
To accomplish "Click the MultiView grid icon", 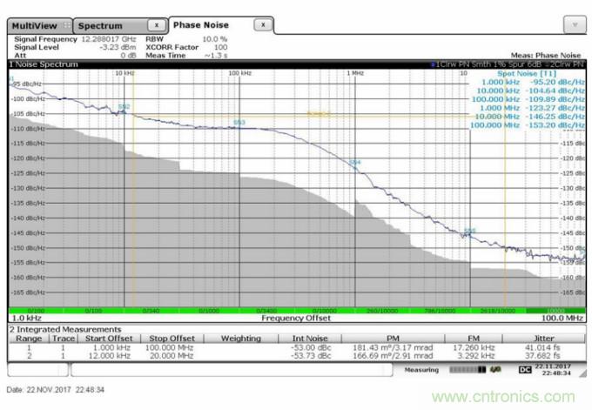I will (65, 26).
